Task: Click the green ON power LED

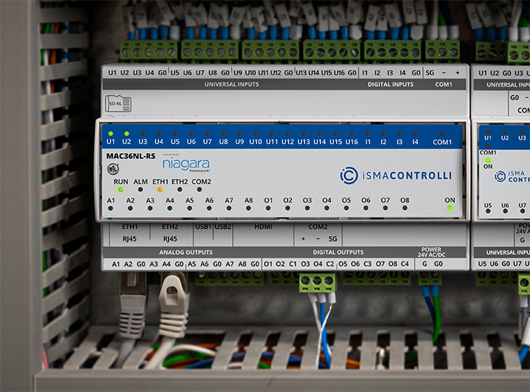Action: [x=450, y=208]
